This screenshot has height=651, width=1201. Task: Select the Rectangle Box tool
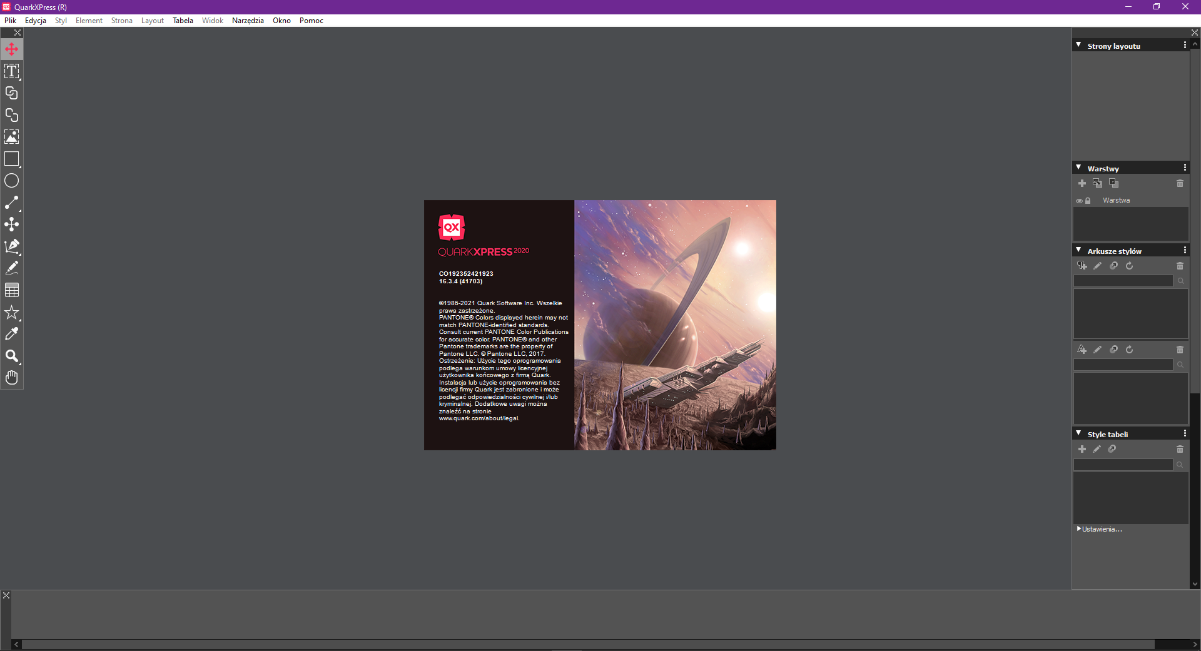pyautogui.click(x=12, y=159)
